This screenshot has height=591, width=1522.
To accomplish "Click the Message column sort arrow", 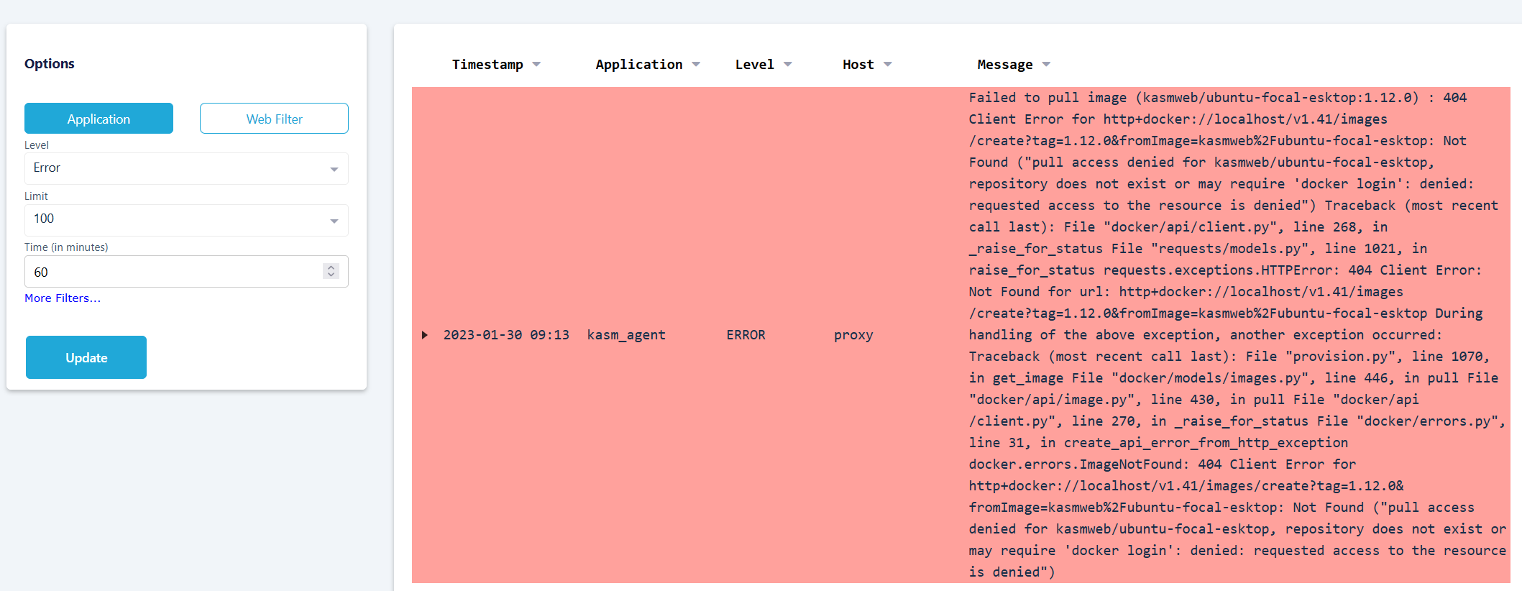I will pyautogui.click(x=1046, y=65).
